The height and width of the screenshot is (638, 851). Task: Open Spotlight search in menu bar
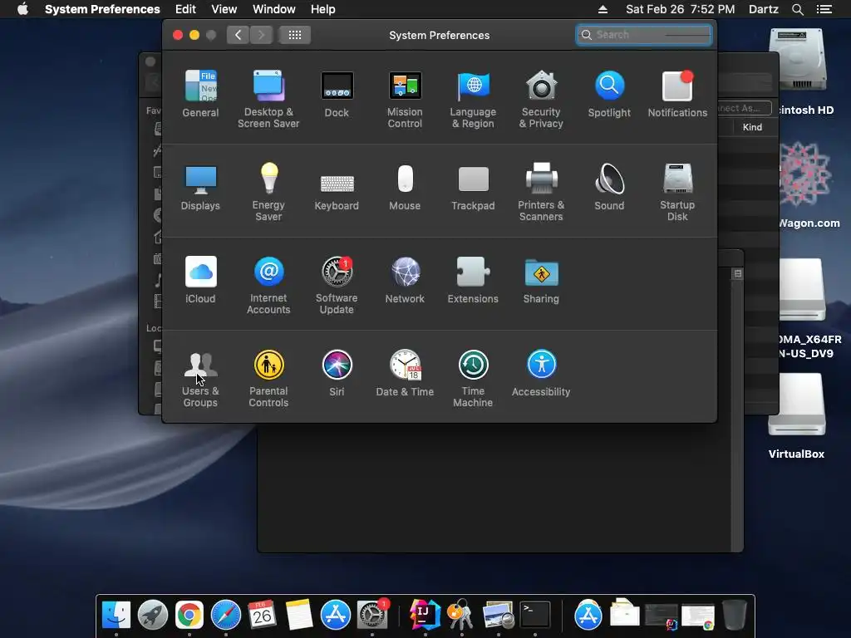pyautogui.click(x=797, y=9)
